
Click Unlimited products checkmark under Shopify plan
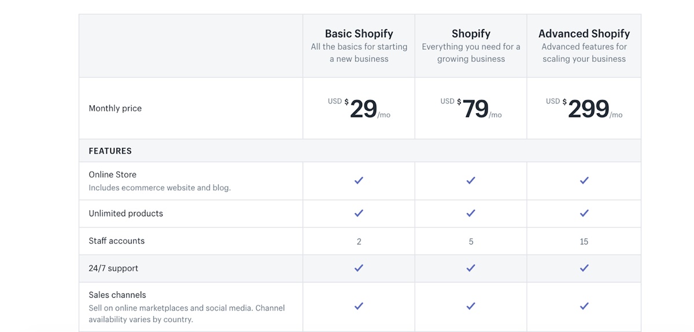click(471, 214)
